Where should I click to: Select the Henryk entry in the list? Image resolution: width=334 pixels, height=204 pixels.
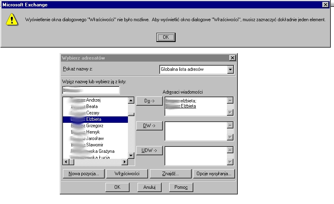click(x=95, y=132)
